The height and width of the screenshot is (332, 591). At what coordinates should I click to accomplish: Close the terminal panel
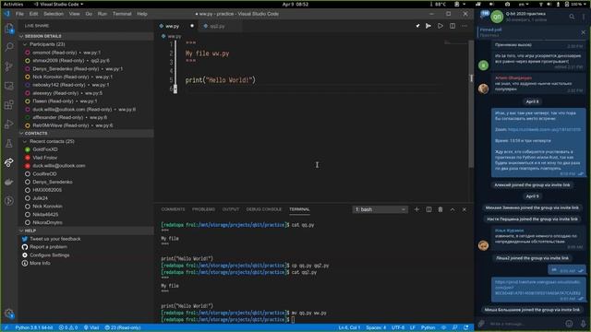(464, 209)
